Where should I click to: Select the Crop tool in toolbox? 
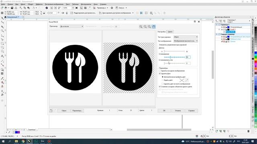click(x=2, y=27)
